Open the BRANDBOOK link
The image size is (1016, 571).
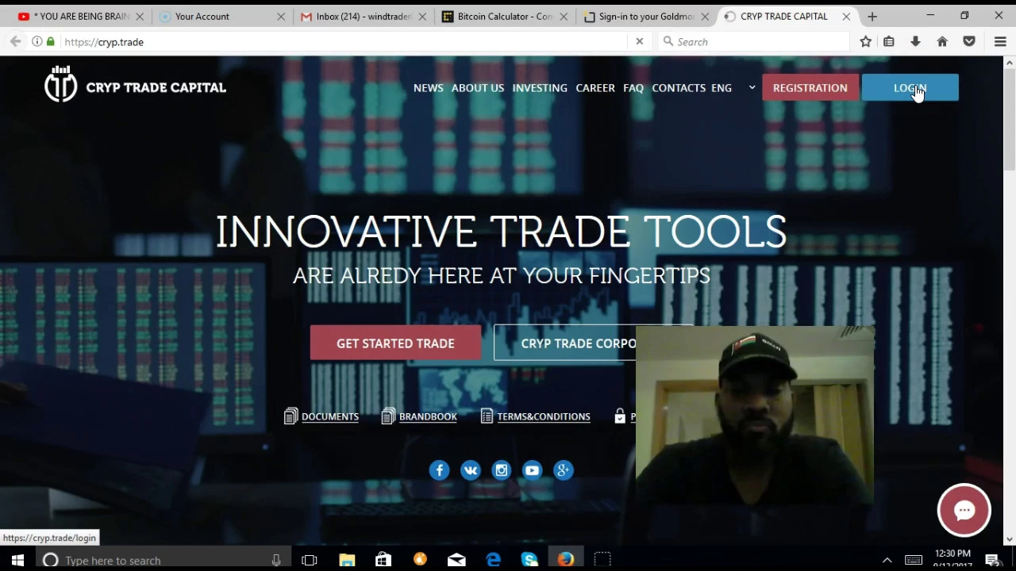419,416
